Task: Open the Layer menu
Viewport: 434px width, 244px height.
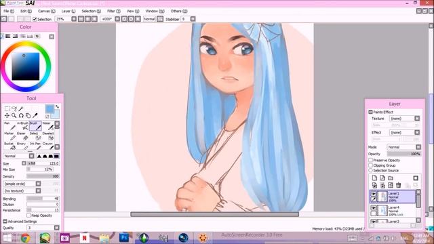Action: click(68, 11)
